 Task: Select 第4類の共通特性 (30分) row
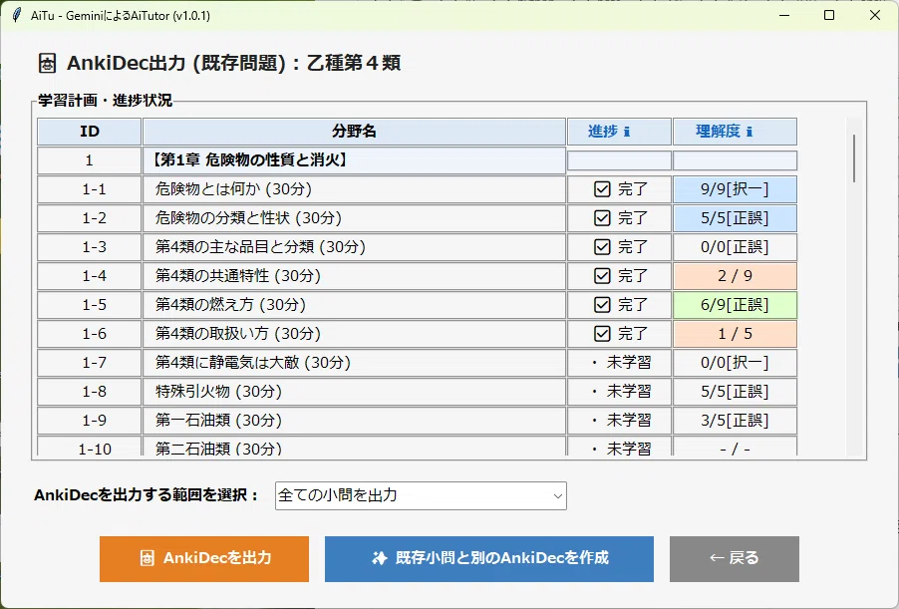[x=355, y=276]
